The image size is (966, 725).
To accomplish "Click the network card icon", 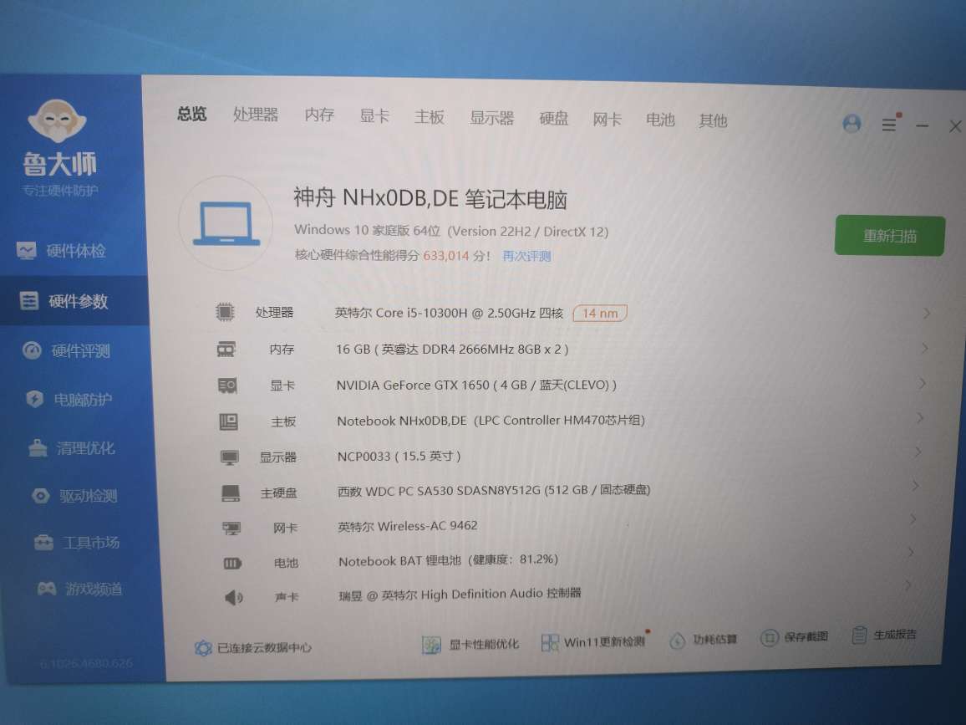I will (231, 528).
